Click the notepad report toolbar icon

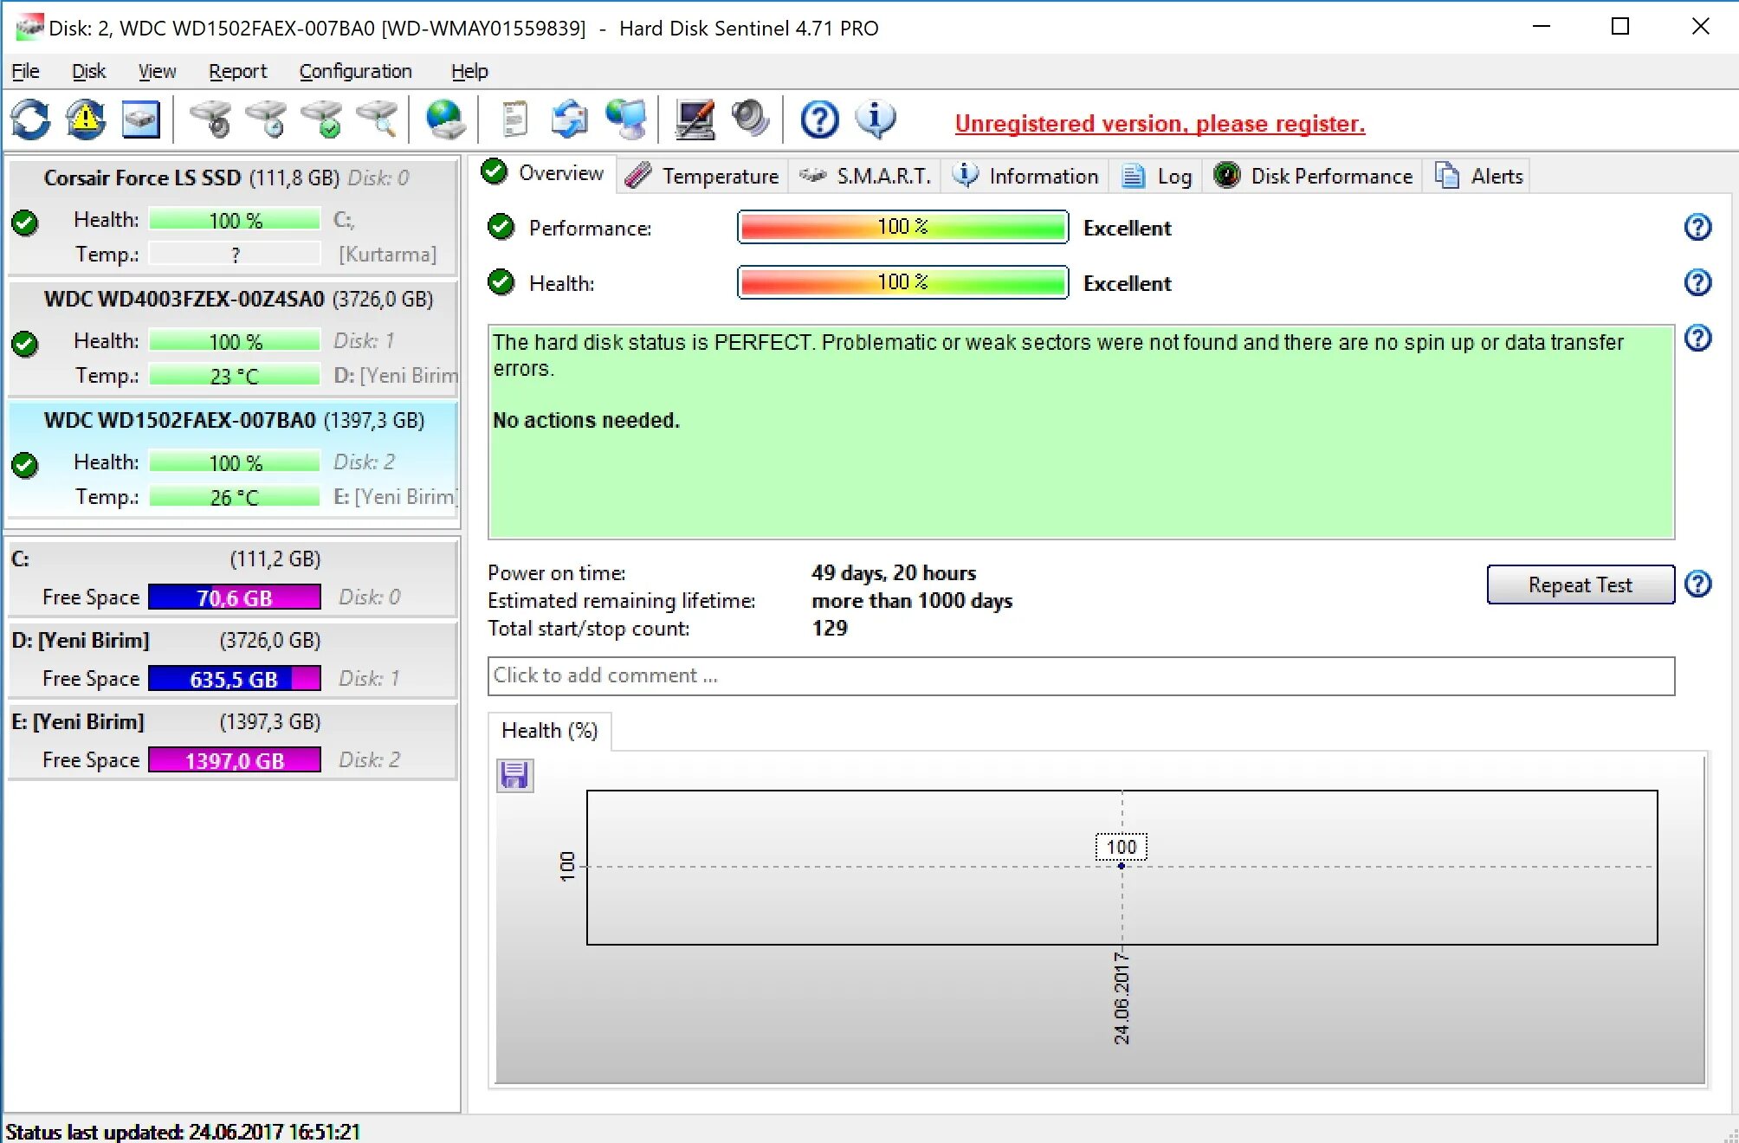(x=514, y=119)
